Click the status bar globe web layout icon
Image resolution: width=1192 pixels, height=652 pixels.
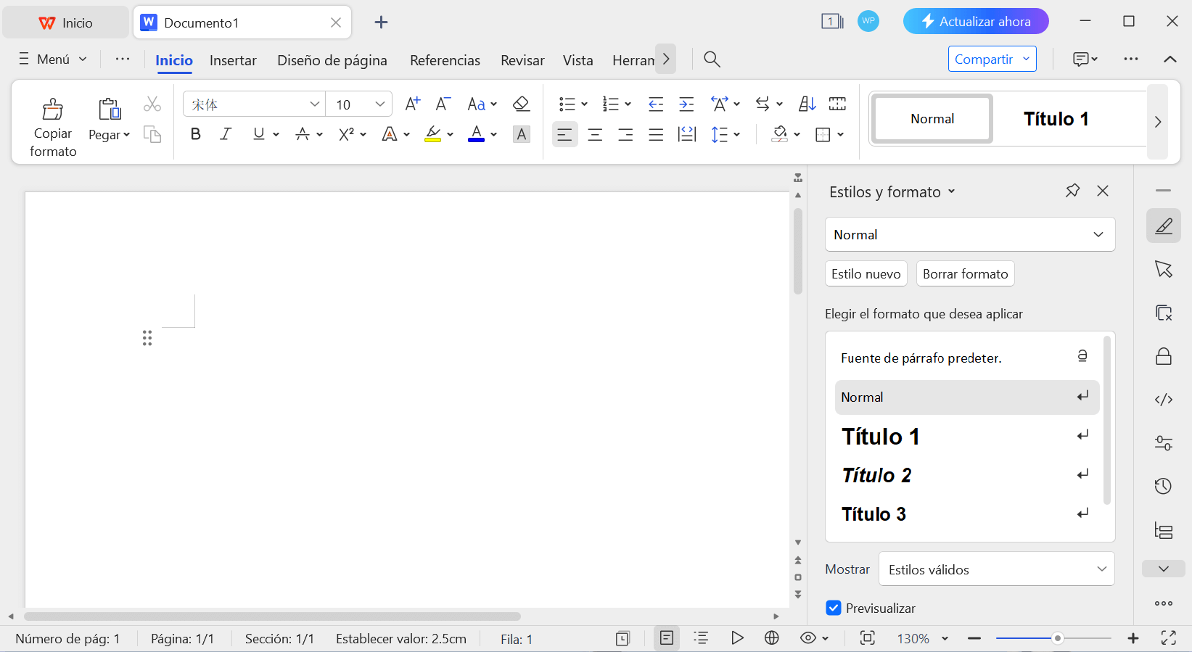tap(772, 637)
